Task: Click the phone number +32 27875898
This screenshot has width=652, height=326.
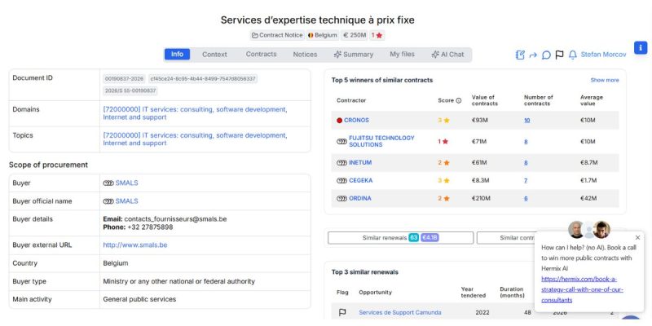Action: (150, 227)
